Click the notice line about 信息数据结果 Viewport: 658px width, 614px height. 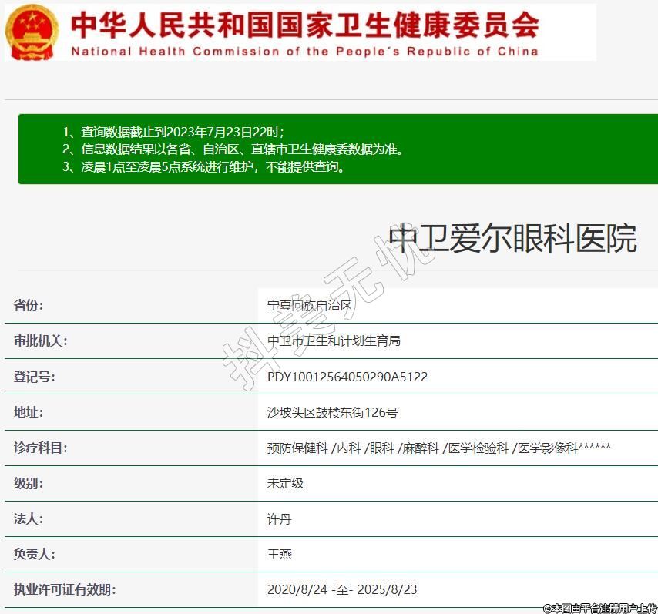pyautogui.click(x=233, y=149)
